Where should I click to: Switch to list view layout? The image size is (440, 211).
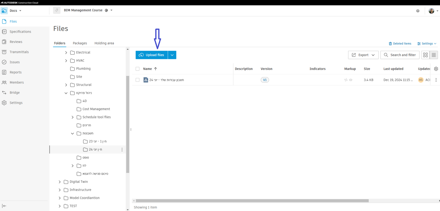tap(434, 55)
